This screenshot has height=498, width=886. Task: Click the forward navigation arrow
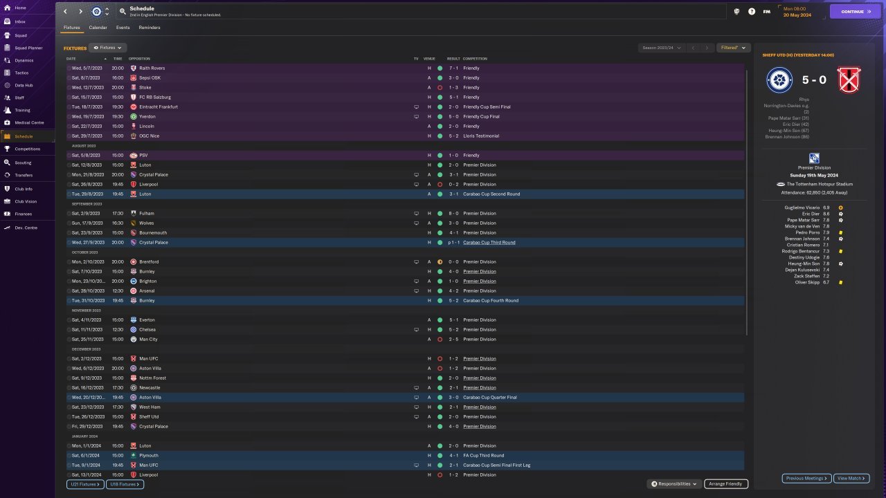[x=80, y=12]
